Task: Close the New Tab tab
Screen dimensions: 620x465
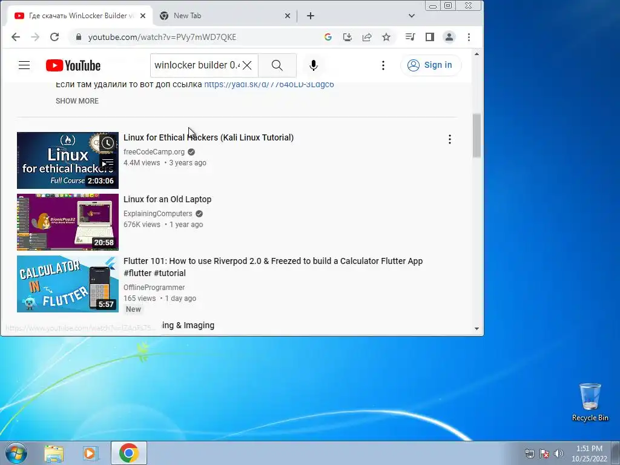Action: tap(288, 16)
